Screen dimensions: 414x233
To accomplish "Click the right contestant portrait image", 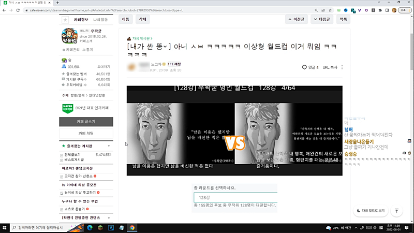I will tap(264, 133).
